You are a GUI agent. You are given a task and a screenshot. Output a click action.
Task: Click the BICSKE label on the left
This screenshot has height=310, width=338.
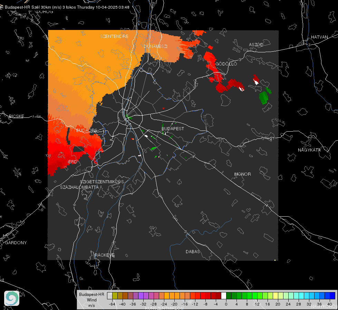[x=16, y=116]
